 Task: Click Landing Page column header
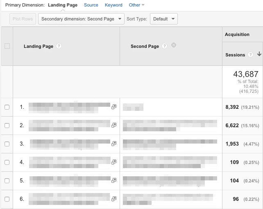tap(39, 46)
